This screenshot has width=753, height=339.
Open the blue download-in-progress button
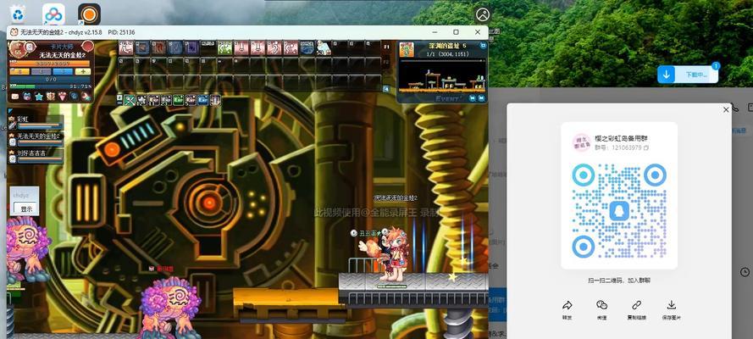click(x=688, y=75)
